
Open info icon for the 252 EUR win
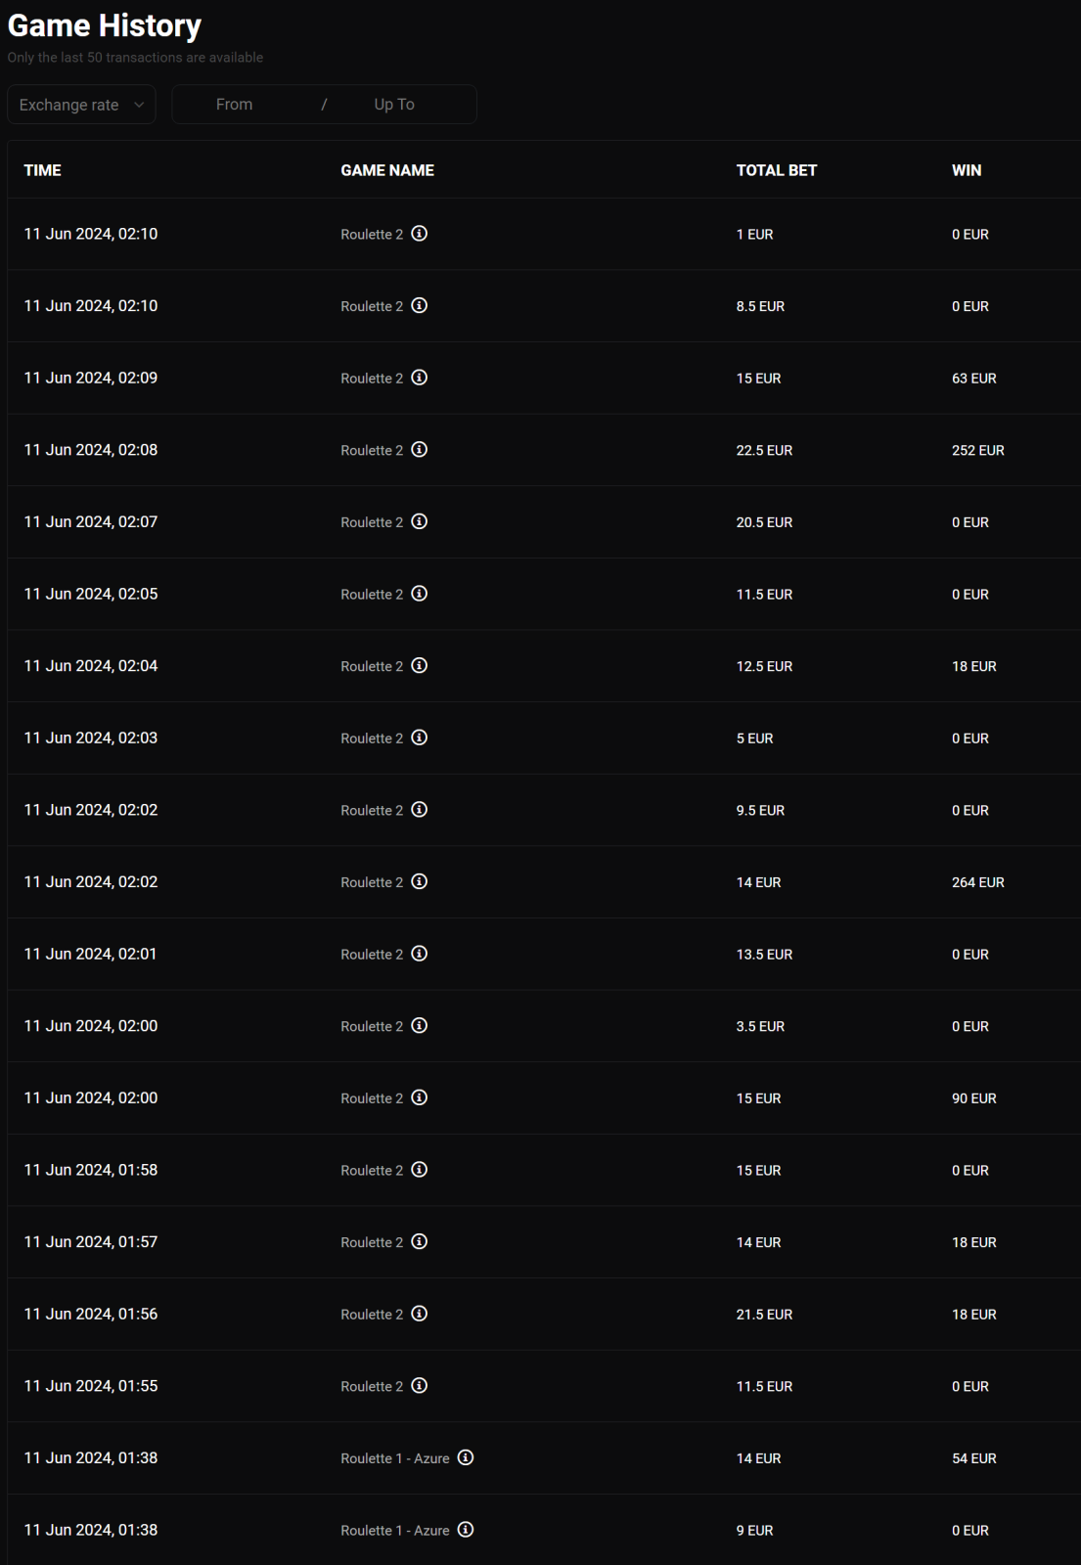pos(420,450)
